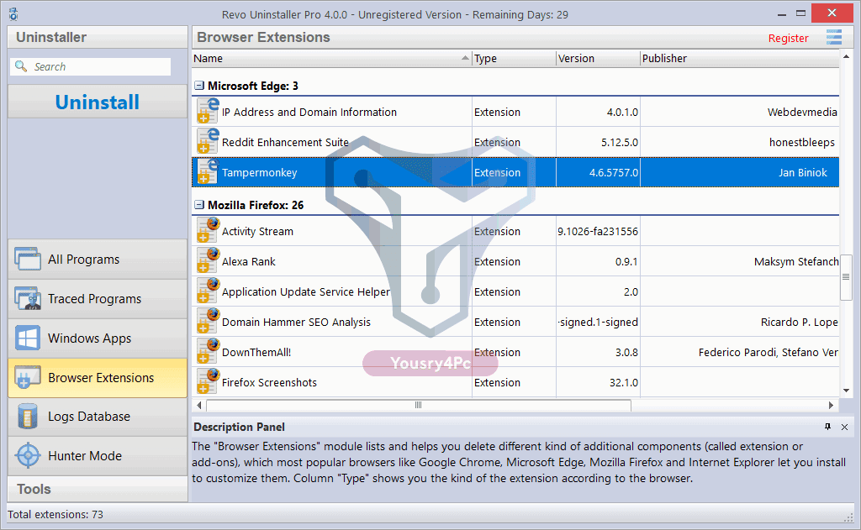861x530 pixels.
Task: Open the Windows Apps section
Action: coord(98,338)
